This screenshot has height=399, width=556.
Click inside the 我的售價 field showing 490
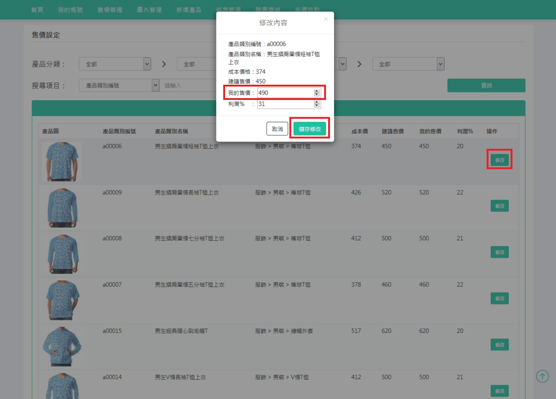pyautogui.click(x=285, y=92)
